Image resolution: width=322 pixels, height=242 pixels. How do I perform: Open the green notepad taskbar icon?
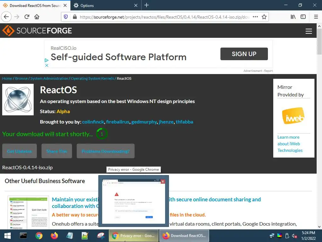85,236
